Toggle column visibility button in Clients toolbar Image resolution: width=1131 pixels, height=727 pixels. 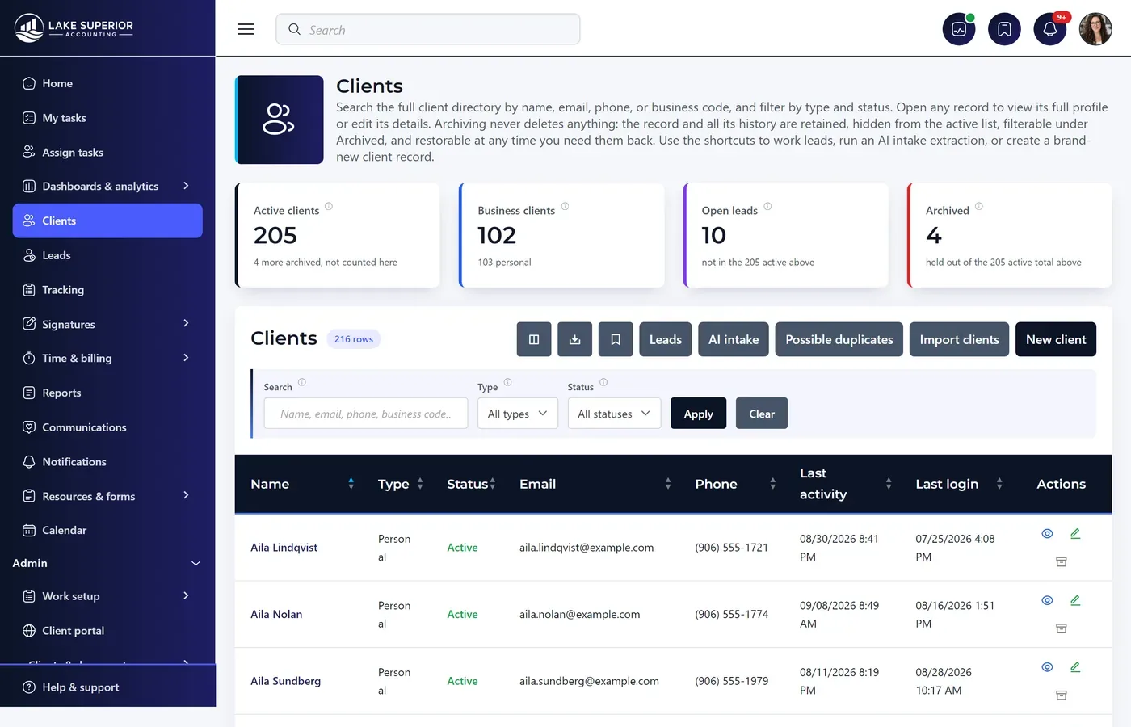(x=534, y=339)
